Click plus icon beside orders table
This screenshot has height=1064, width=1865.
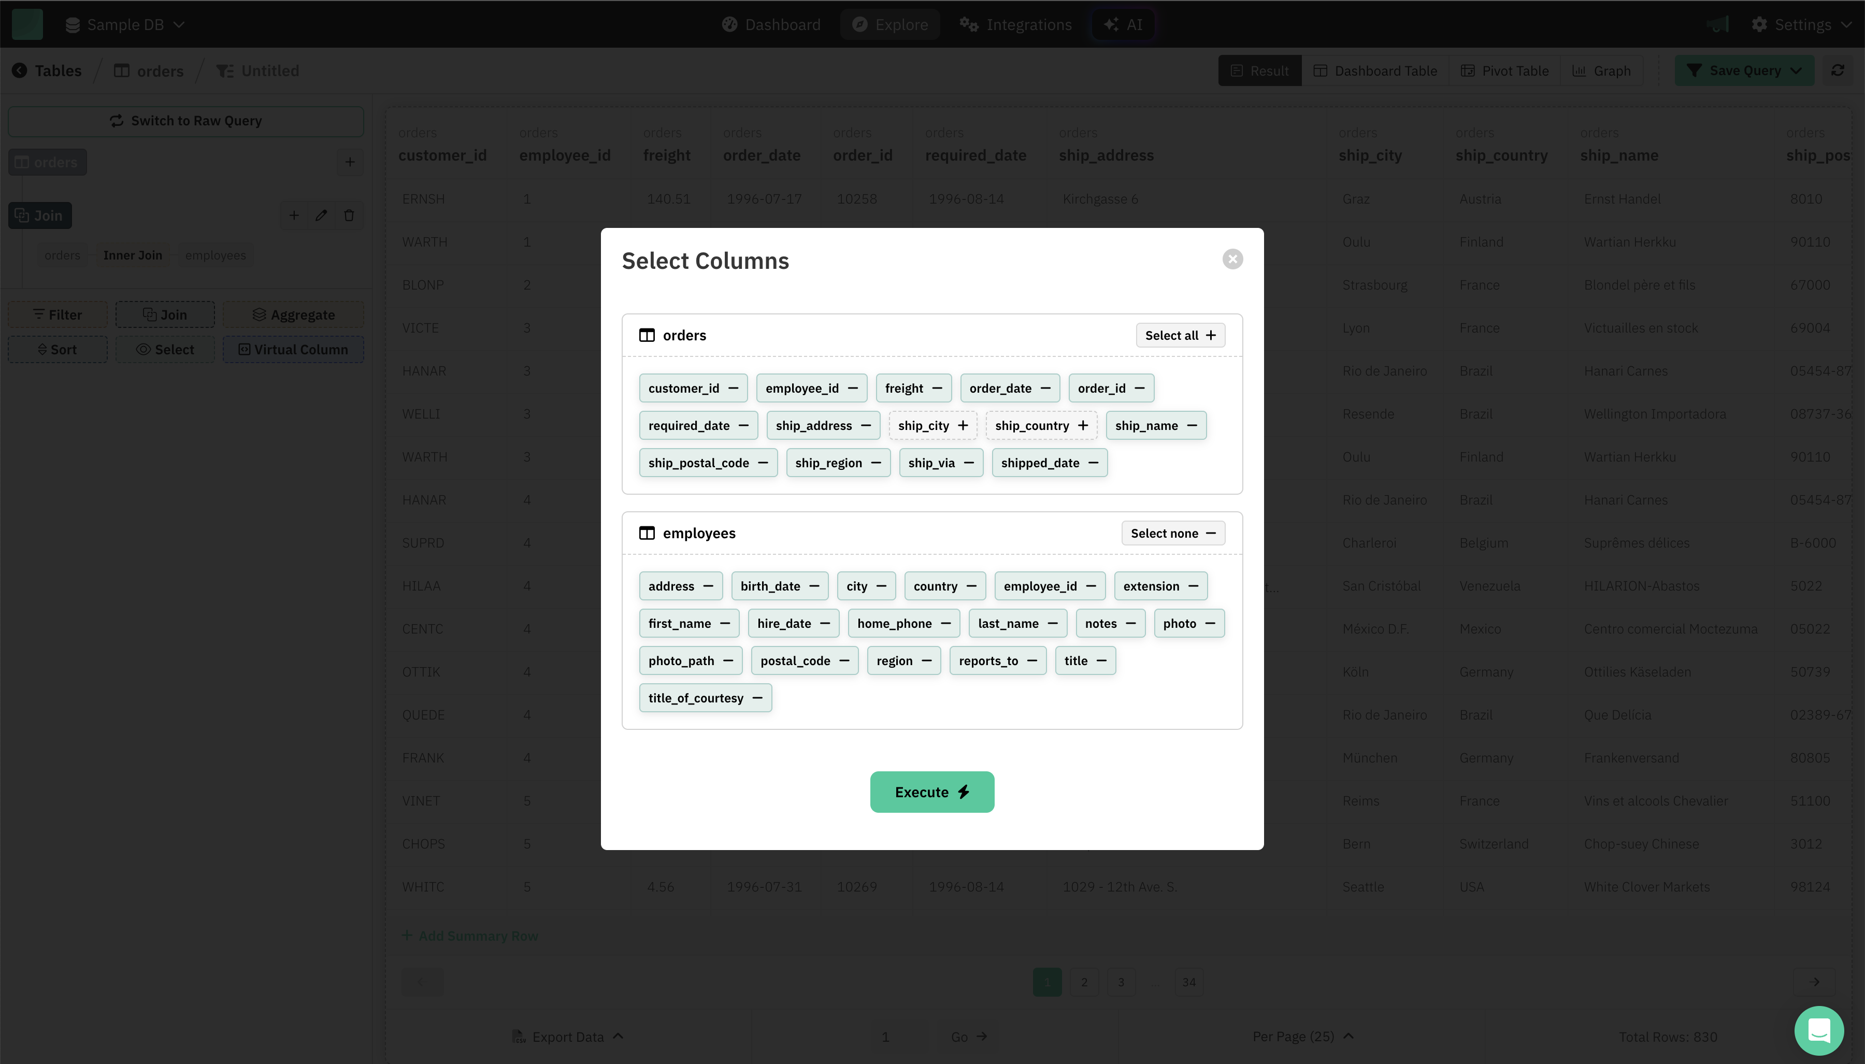(x=349, y=162)
